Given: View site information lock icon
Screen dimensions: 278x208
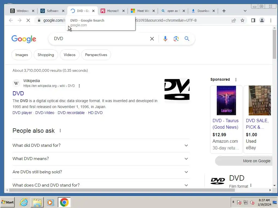Looking at the screenshot, I should (x=39, y=20).
